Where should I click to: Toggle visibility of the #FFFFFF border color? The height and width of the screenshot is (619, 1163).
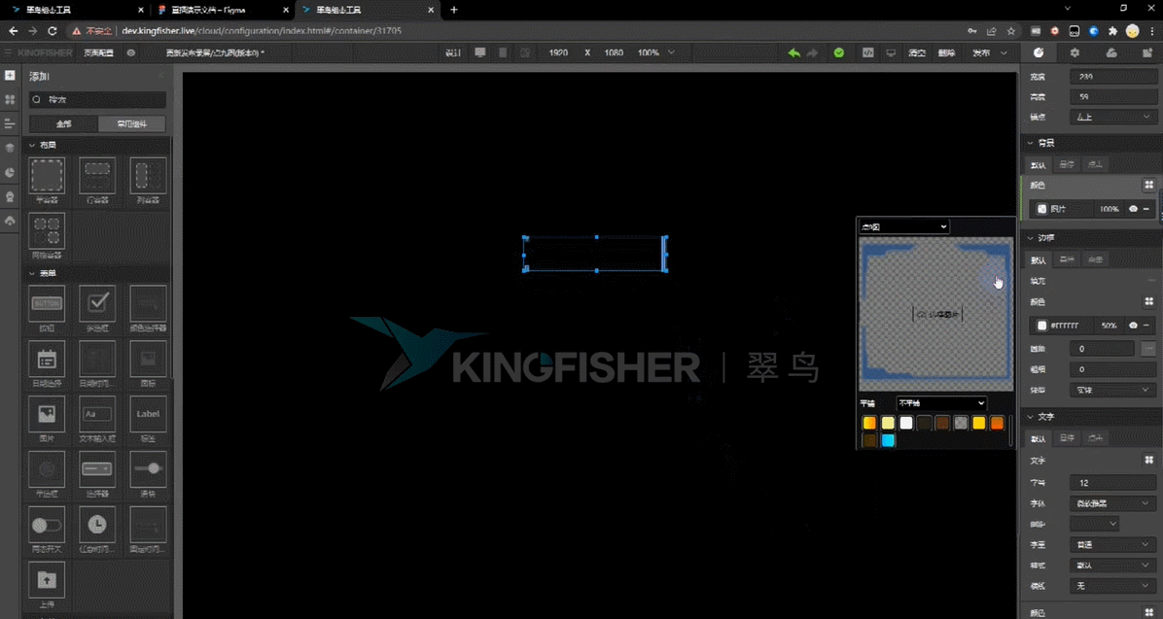[1133, 326]
